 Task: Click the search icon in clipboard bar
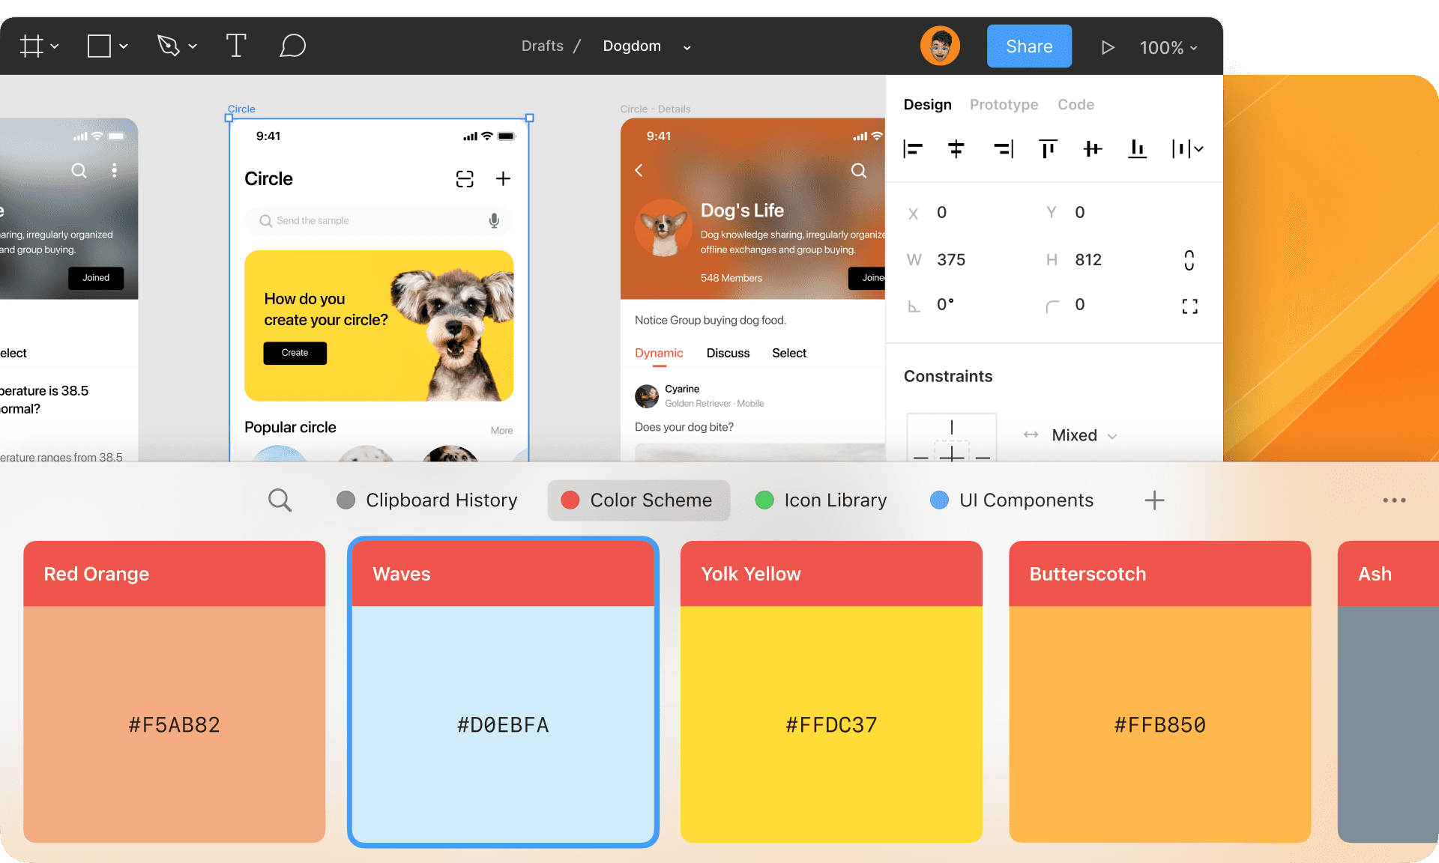coord(280,500)
